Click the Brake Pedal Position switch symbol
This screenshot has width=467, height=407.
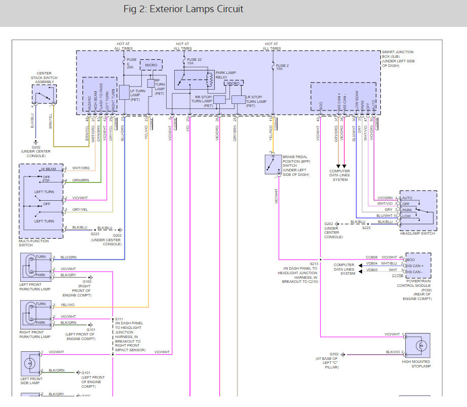point(273,164)
